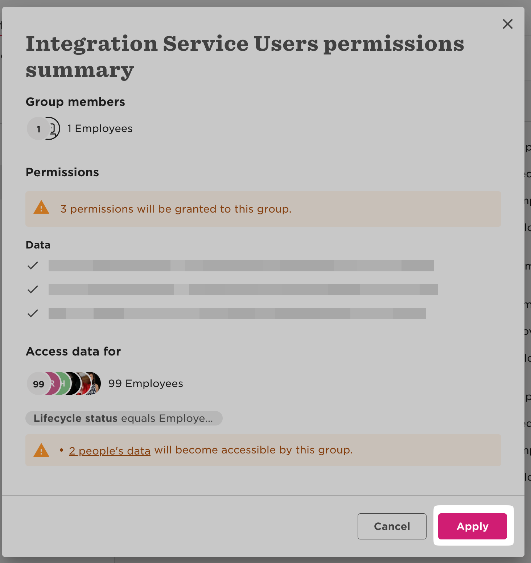Click the first checkmark under Data

click(33, 266)
